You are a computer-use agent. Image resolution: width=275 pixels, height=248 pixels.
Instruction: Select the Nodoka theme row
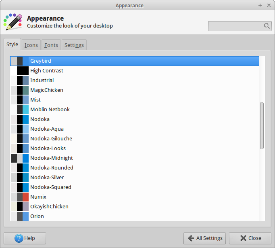coord(135,119)
